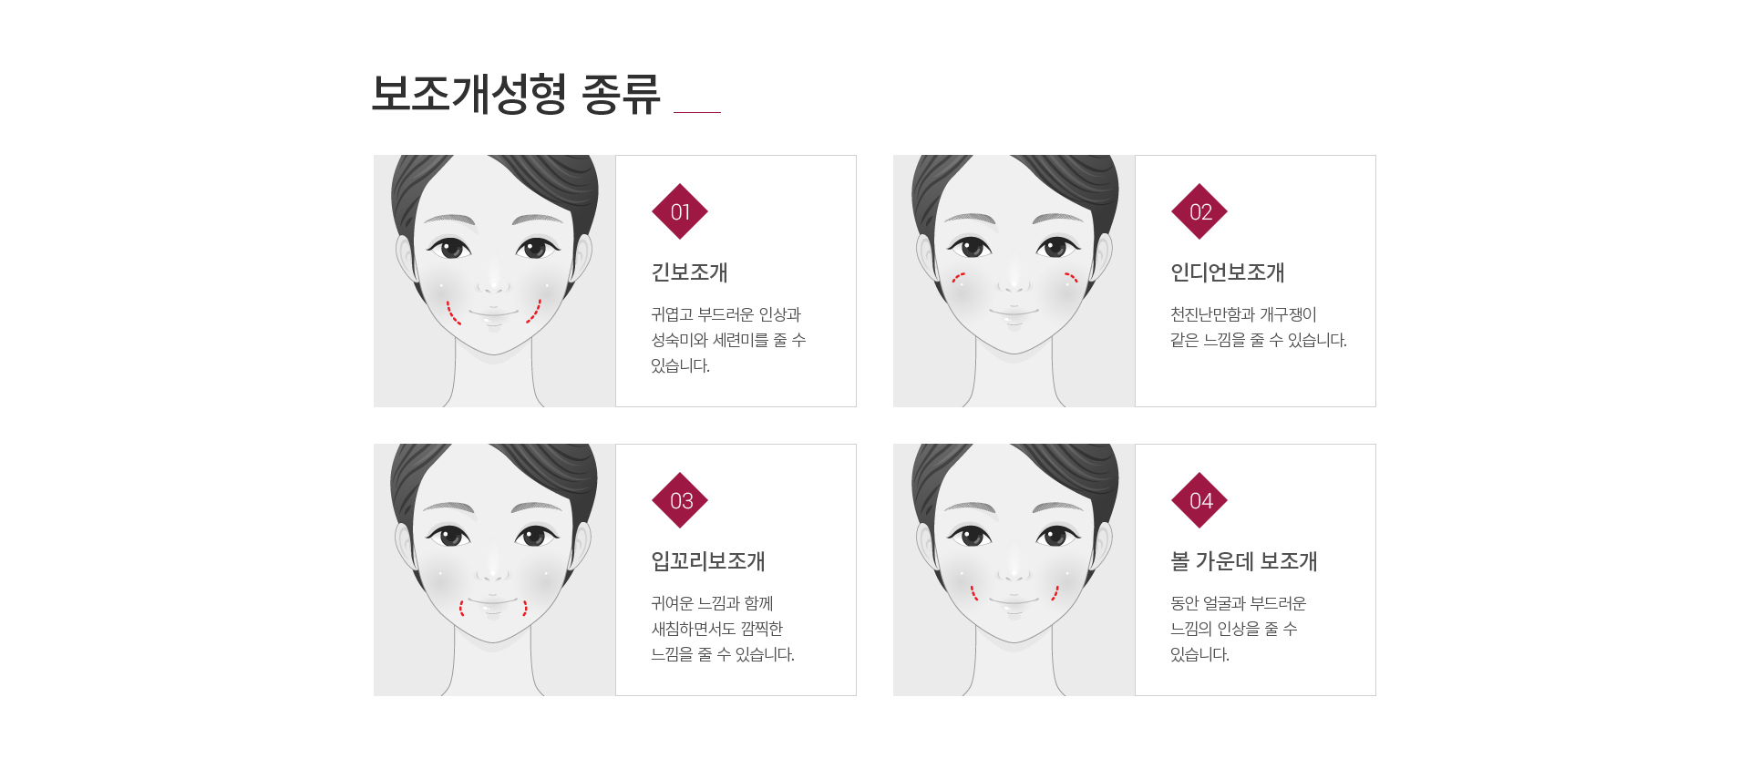
Task: Click the 긴보조개 description text
Action: 728,340
